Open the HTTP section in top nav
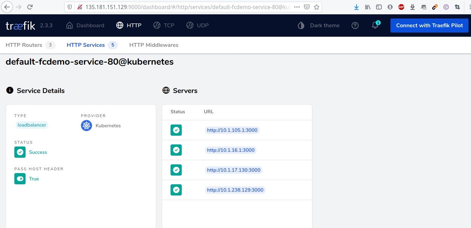The image size is (471, 228). click(x=129, y=25)
